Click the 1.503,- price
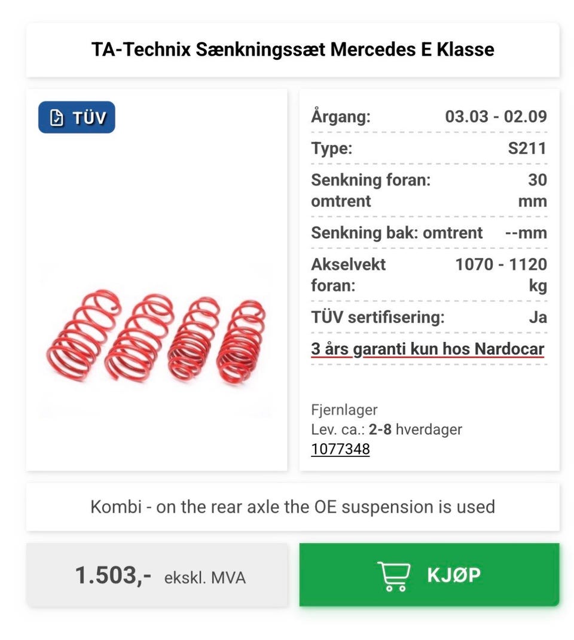Screen dimensions: 574x640 click(113, 575)
